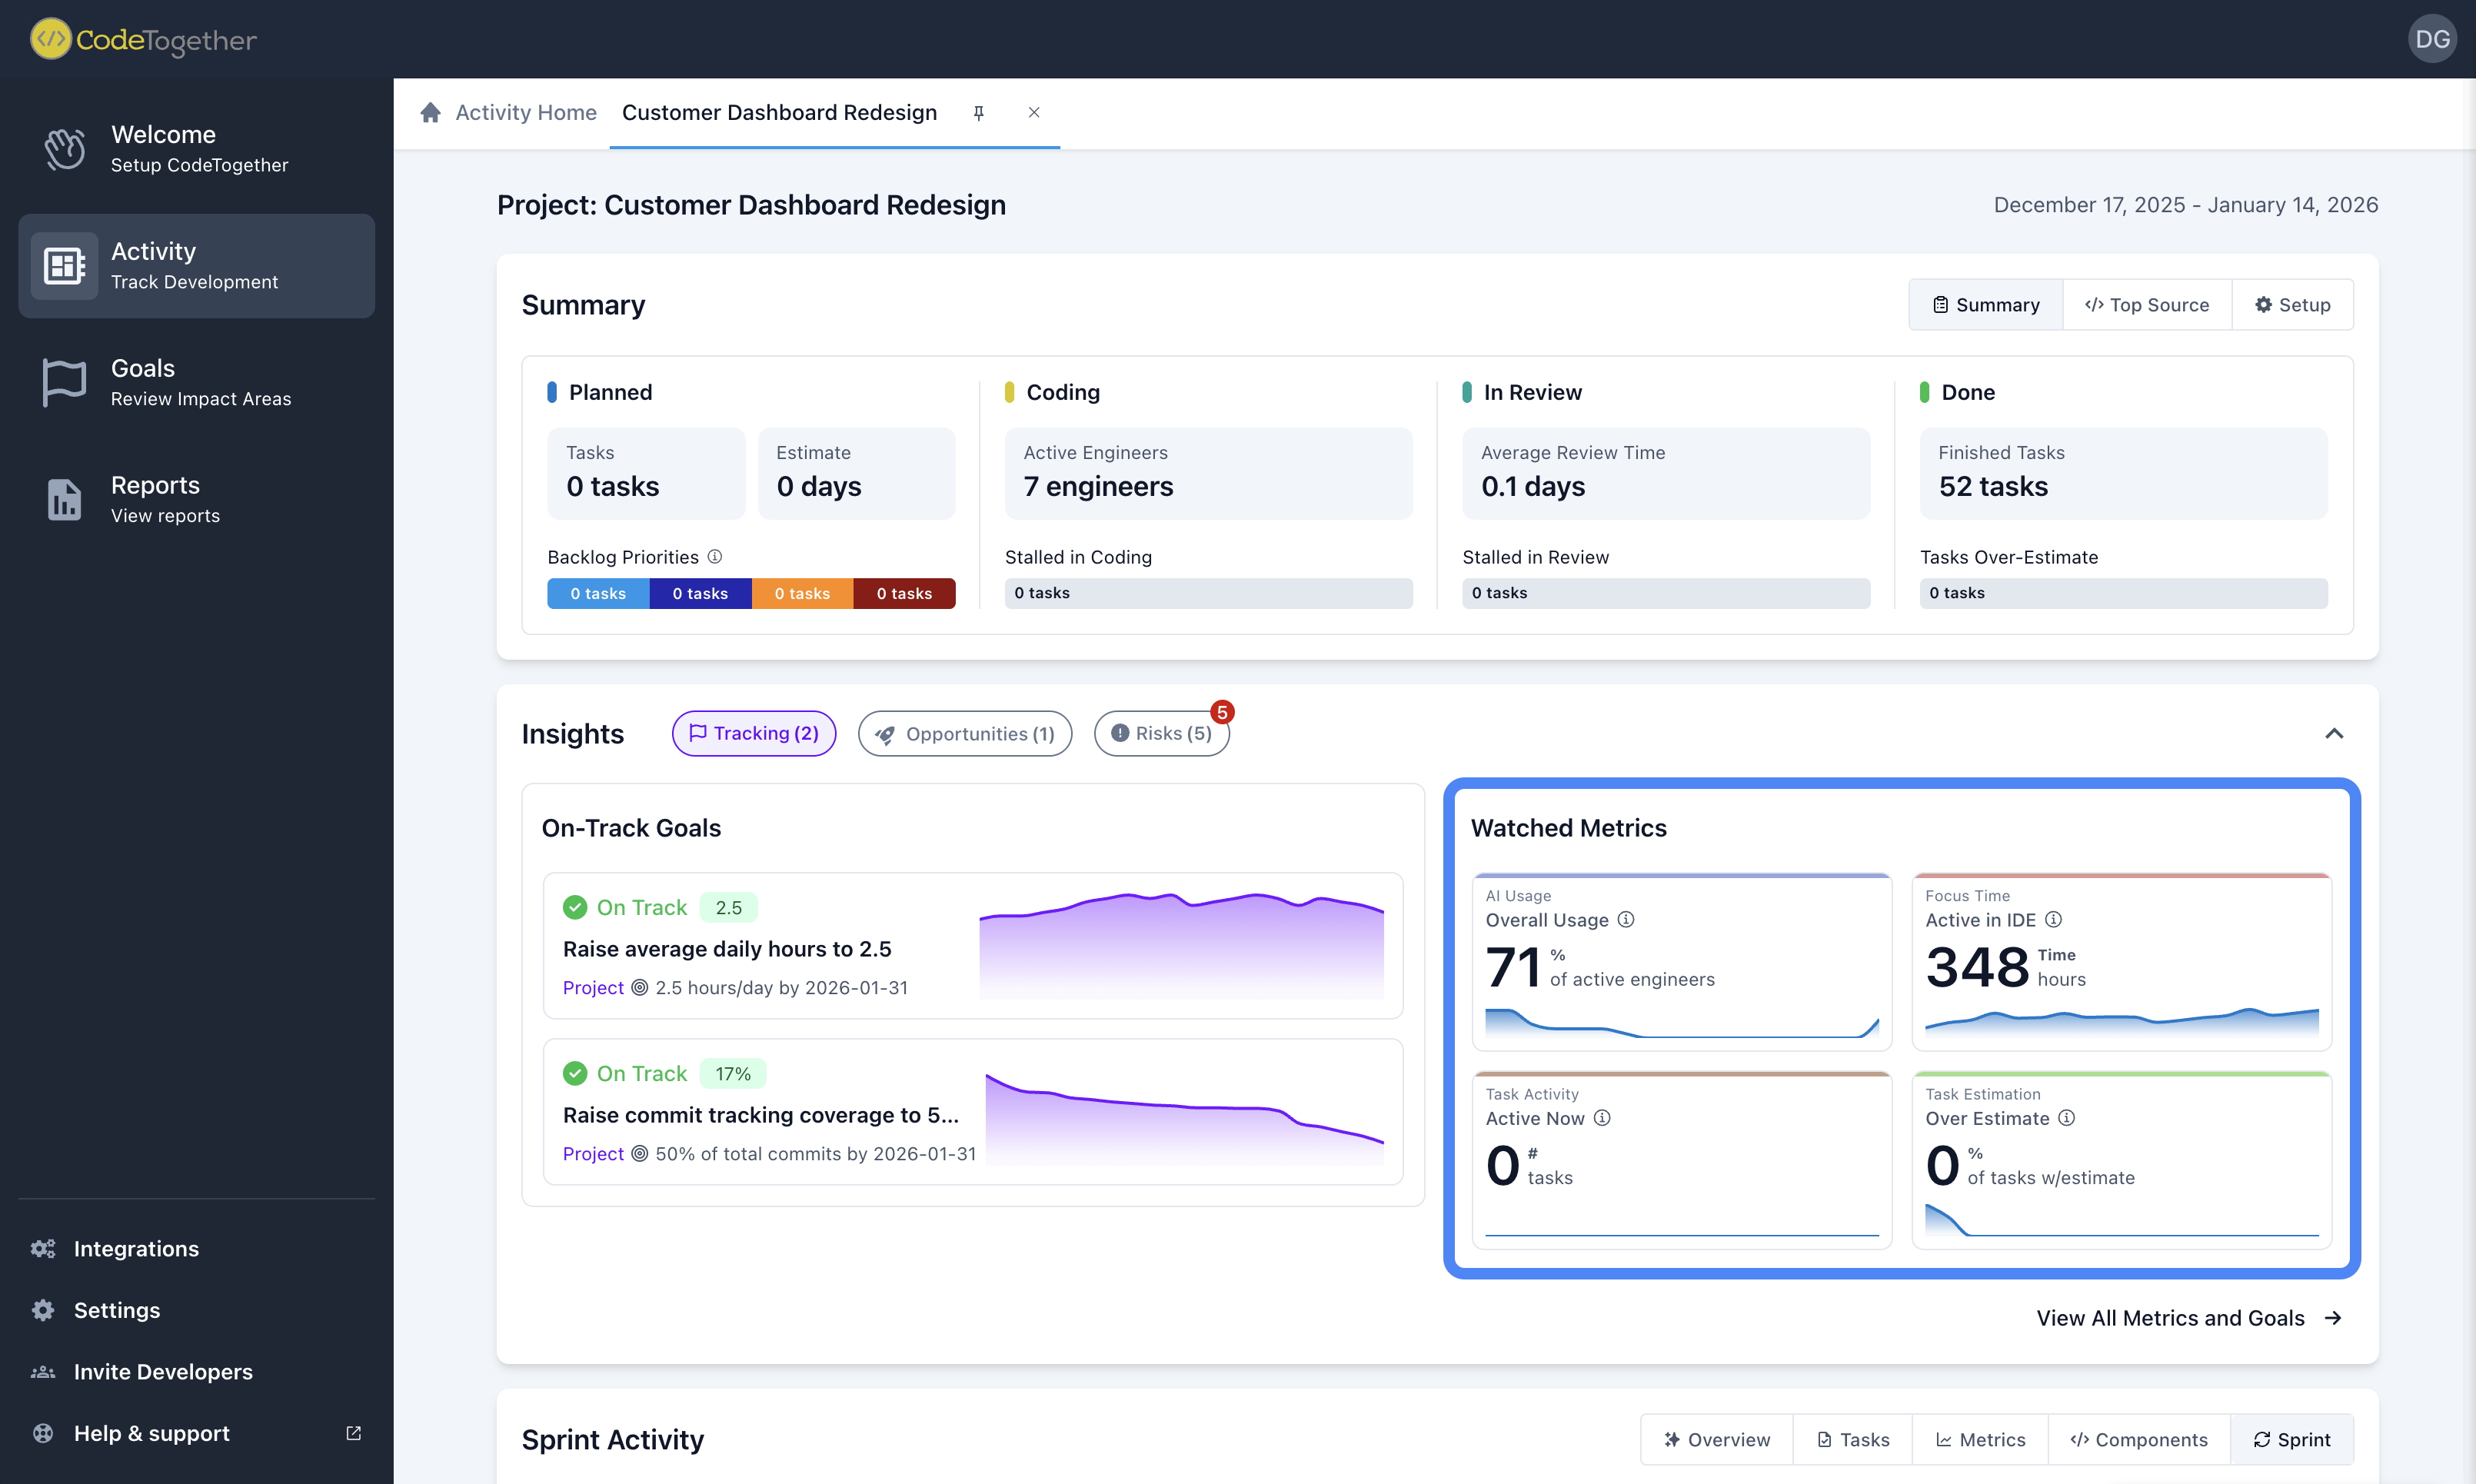The width and height of the screenshot is (2476, 1484).
Task: Switch to the Top Source view
Action: click(2145, 304)
